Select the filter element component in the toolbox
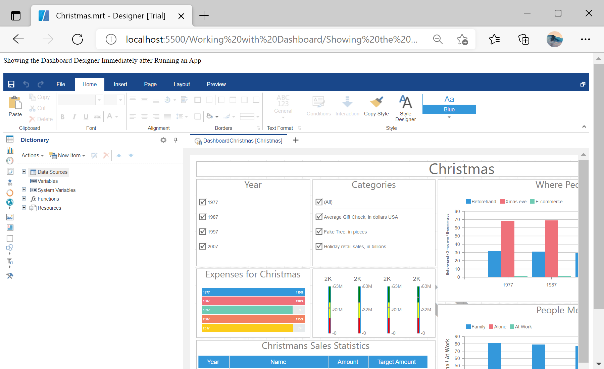This screenshot has height=369, width=604. click(10, 261)
